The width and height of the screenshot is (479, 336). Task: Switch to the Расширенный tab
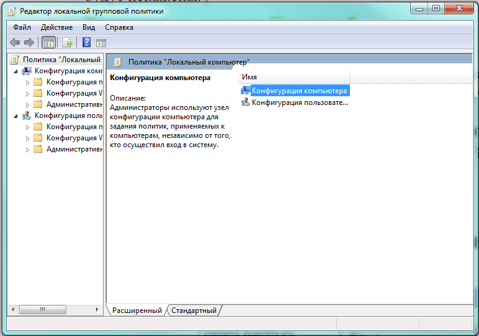pyautogui.click(x=137, y=311)
